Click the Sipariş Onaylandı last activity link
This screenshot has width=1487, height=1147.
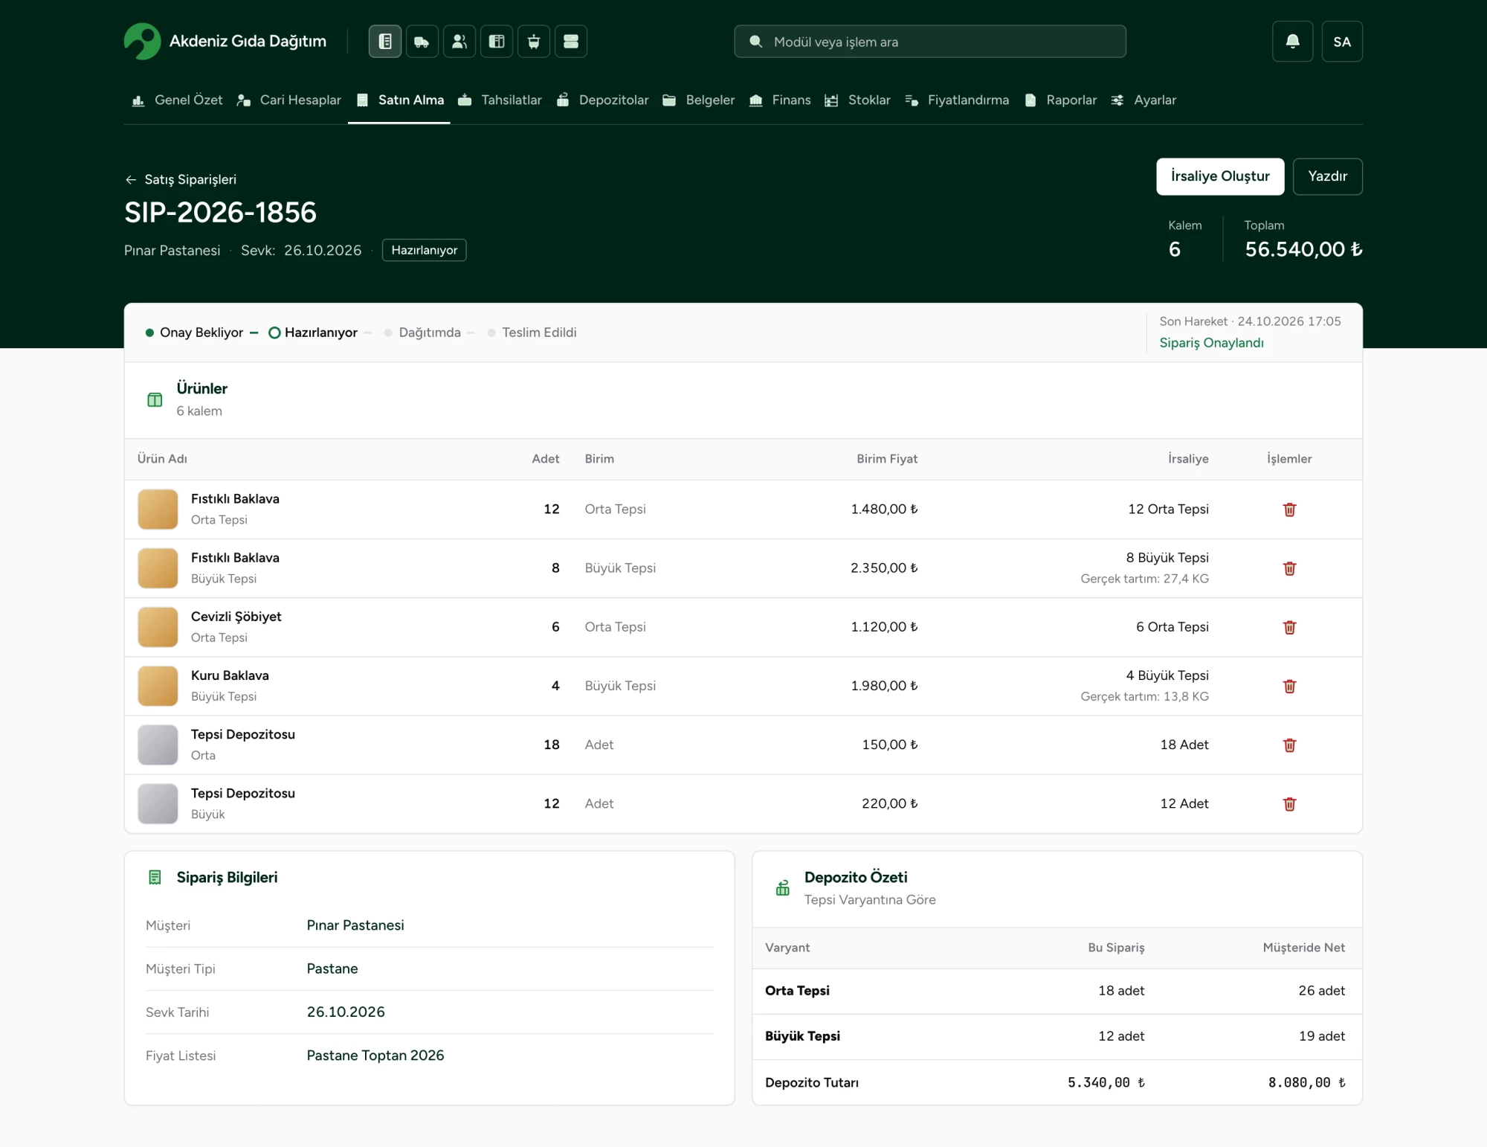(x=1211, y=343)
